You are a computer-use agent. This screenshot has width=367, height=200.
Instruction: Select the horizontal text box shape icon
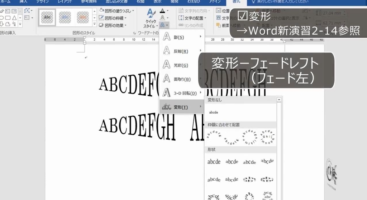(x=8, y=11)
